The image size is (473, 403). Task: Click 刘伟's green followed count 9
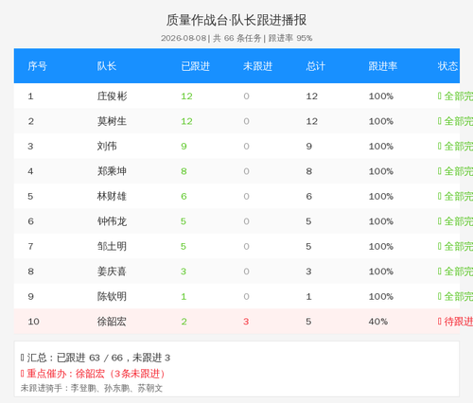[x=184, y=147]
